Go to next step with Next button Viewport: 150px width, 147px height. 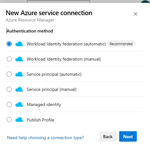[128, 137]
